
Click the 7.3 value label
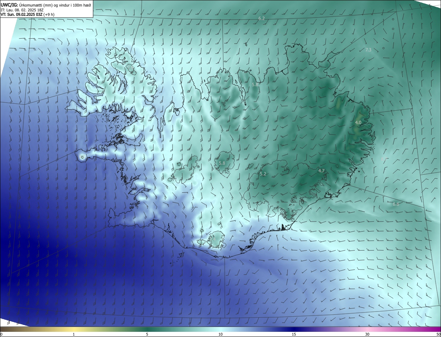click(x=368, y=50)
